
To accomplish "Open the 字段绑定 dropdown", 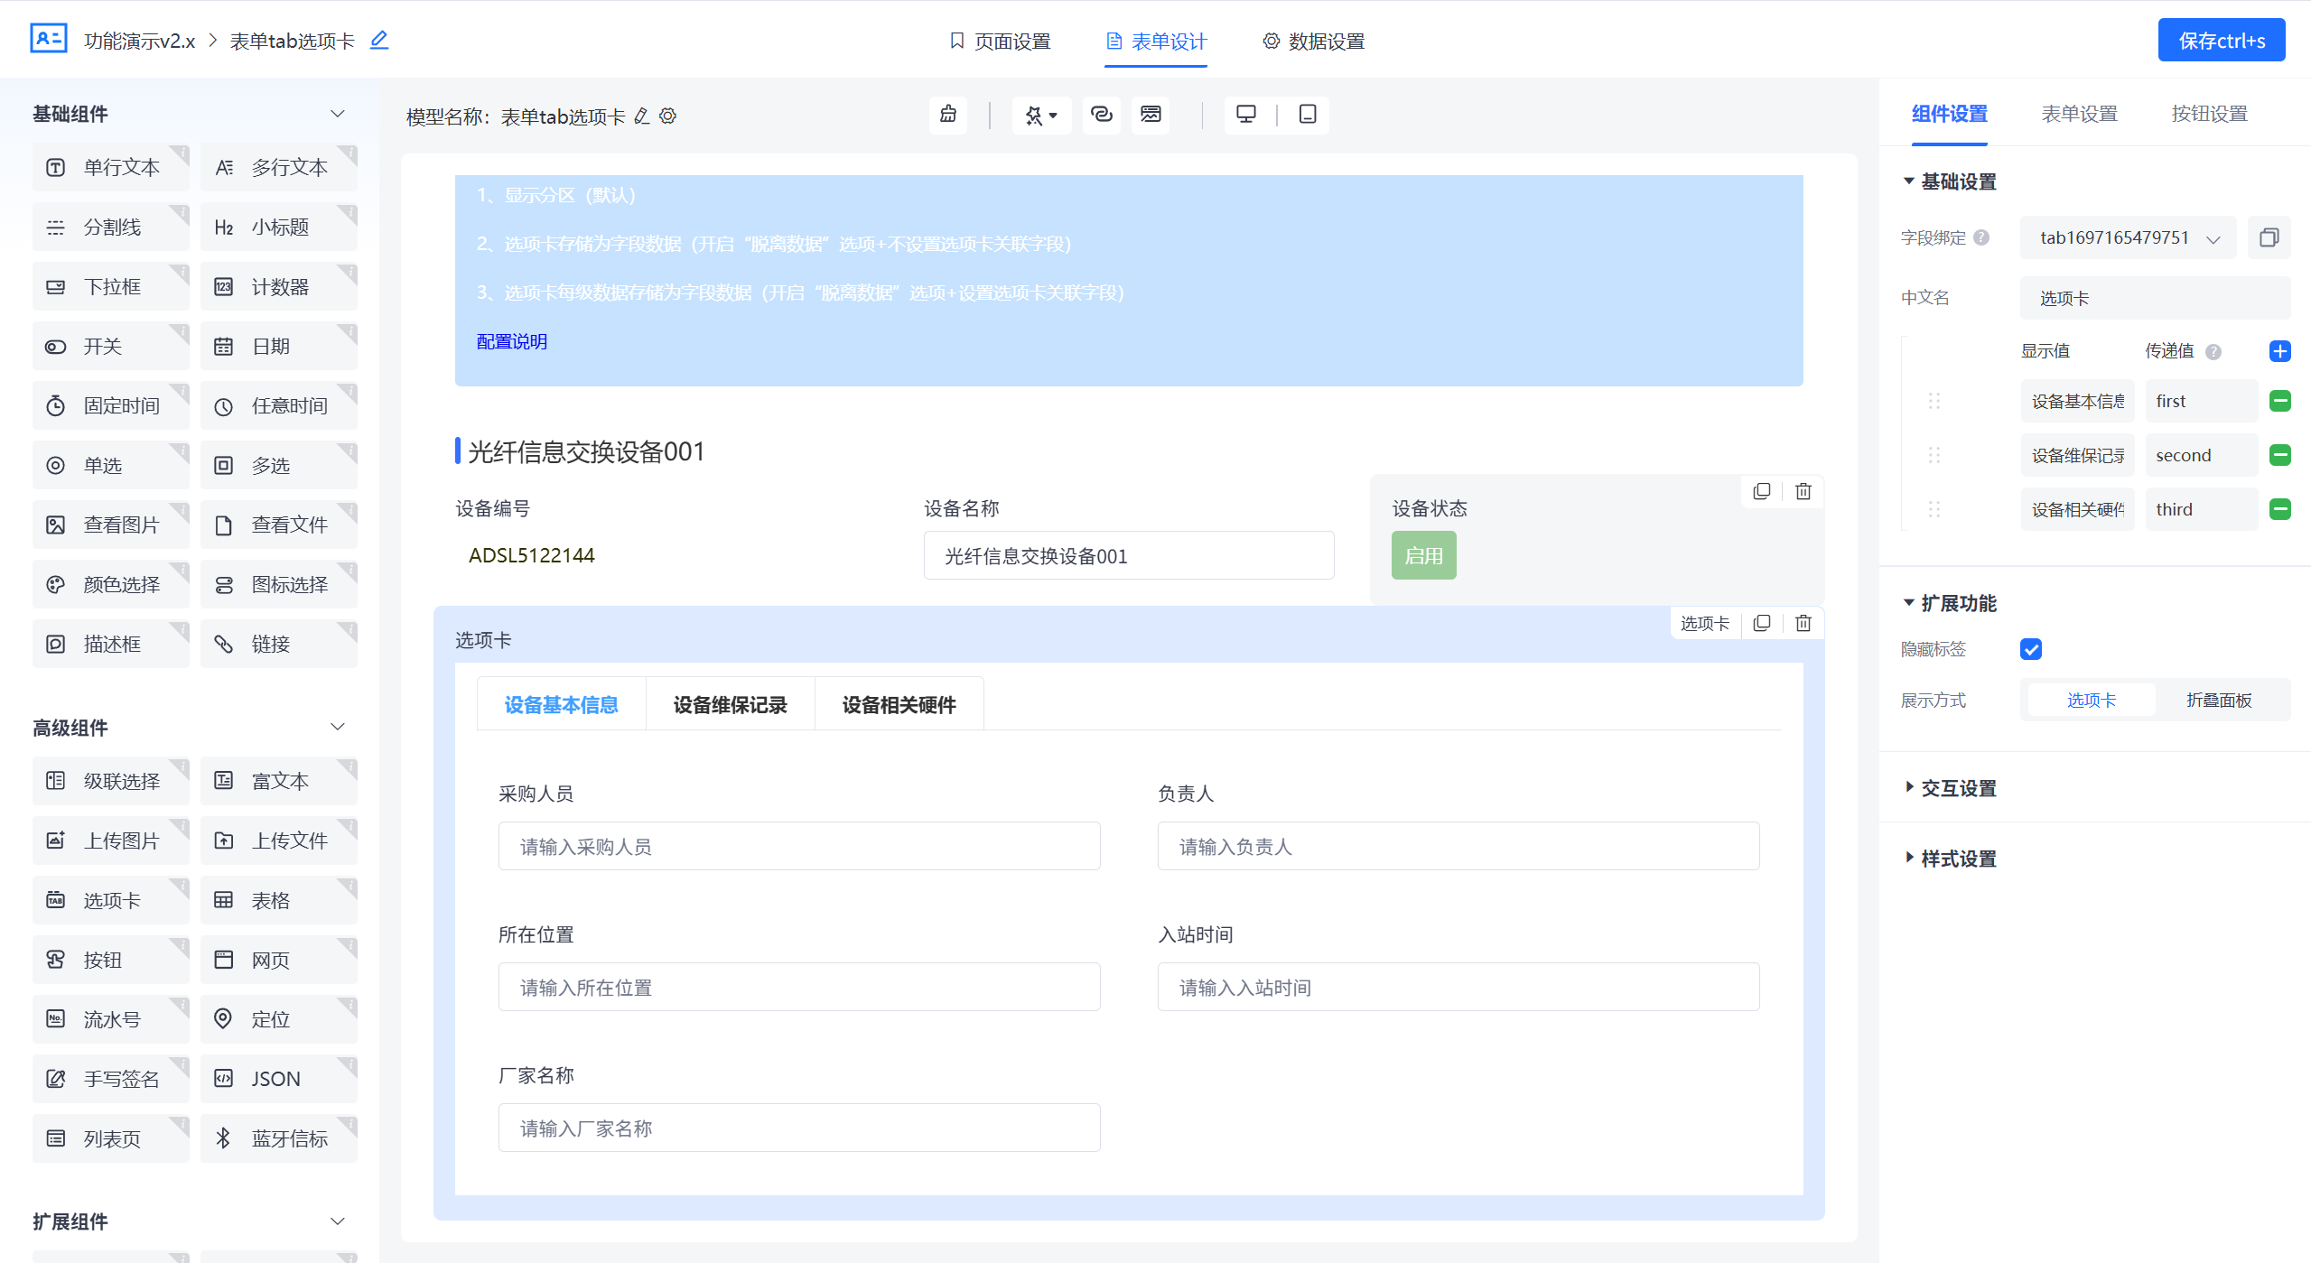I will 2127,237.
